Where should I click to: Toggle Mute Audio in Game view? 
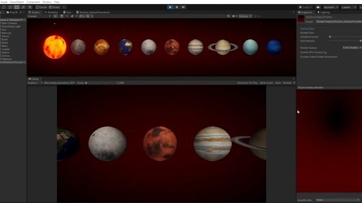(266, 83)
